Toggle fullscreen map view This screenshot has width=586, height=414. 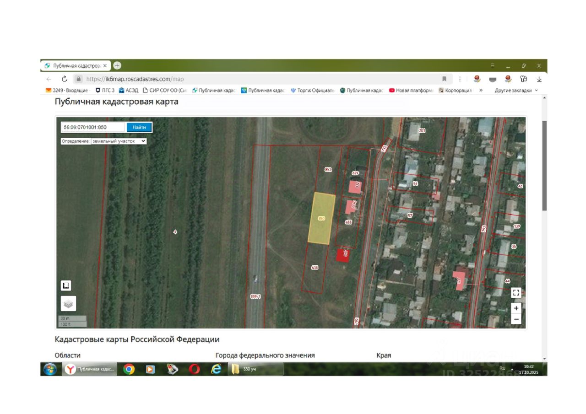516,293
